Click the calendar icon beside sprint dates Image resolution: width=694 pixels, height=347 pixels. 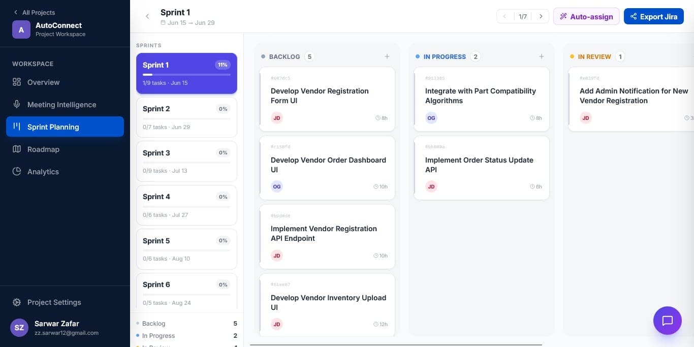(x=163, y=23)
